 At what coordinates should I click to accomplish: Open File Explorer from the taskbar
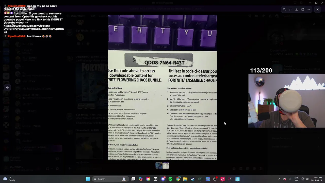[x=185, y=179]
